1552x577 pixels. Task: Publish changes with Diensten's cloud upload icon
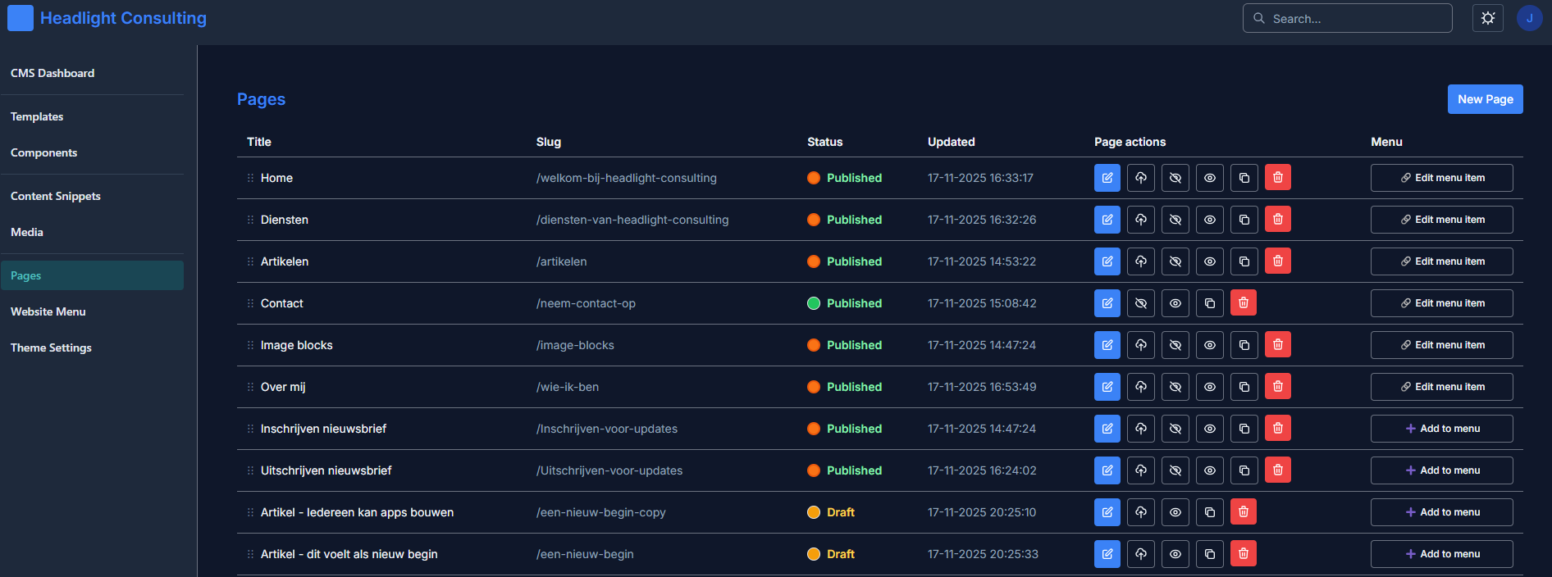(x=1141, y=220)
